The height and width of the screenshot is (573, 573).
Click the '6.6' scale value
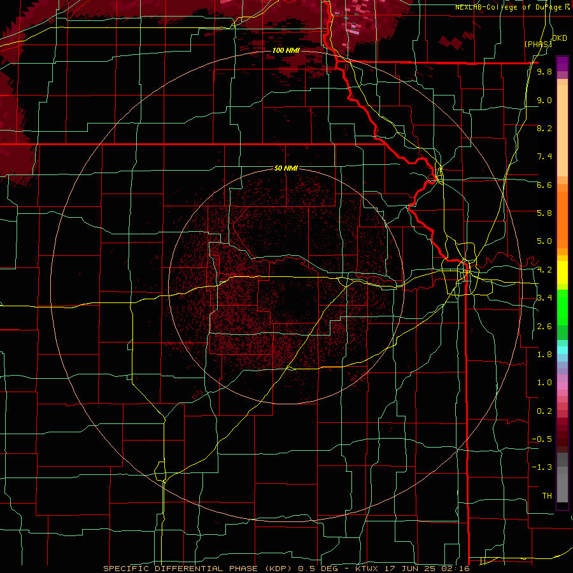click(x=544, y=185)
